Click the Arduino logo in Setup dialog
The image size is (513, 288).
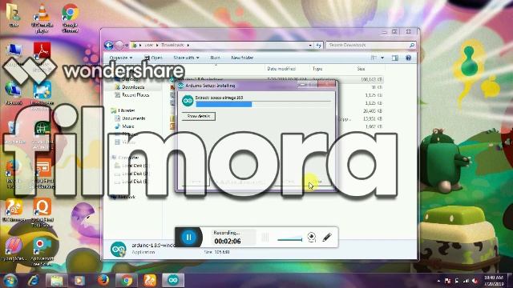(x=188, y=101)
